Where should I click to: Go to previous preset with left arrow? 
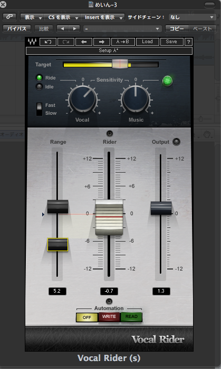point(84,42)
